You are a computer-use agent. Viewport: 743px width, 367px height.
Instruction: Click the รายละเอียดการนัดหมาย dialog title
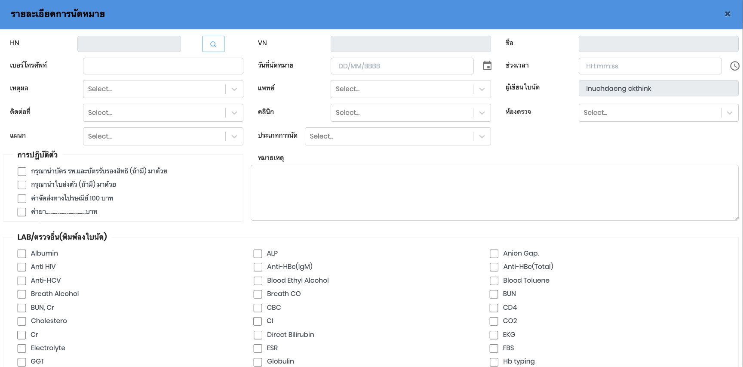(x=58, y=14)
